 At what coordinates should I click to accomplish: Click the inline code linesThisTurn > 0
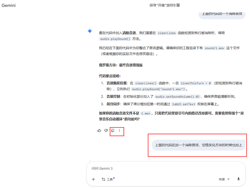pyautogui.click(x=196, y=83)
